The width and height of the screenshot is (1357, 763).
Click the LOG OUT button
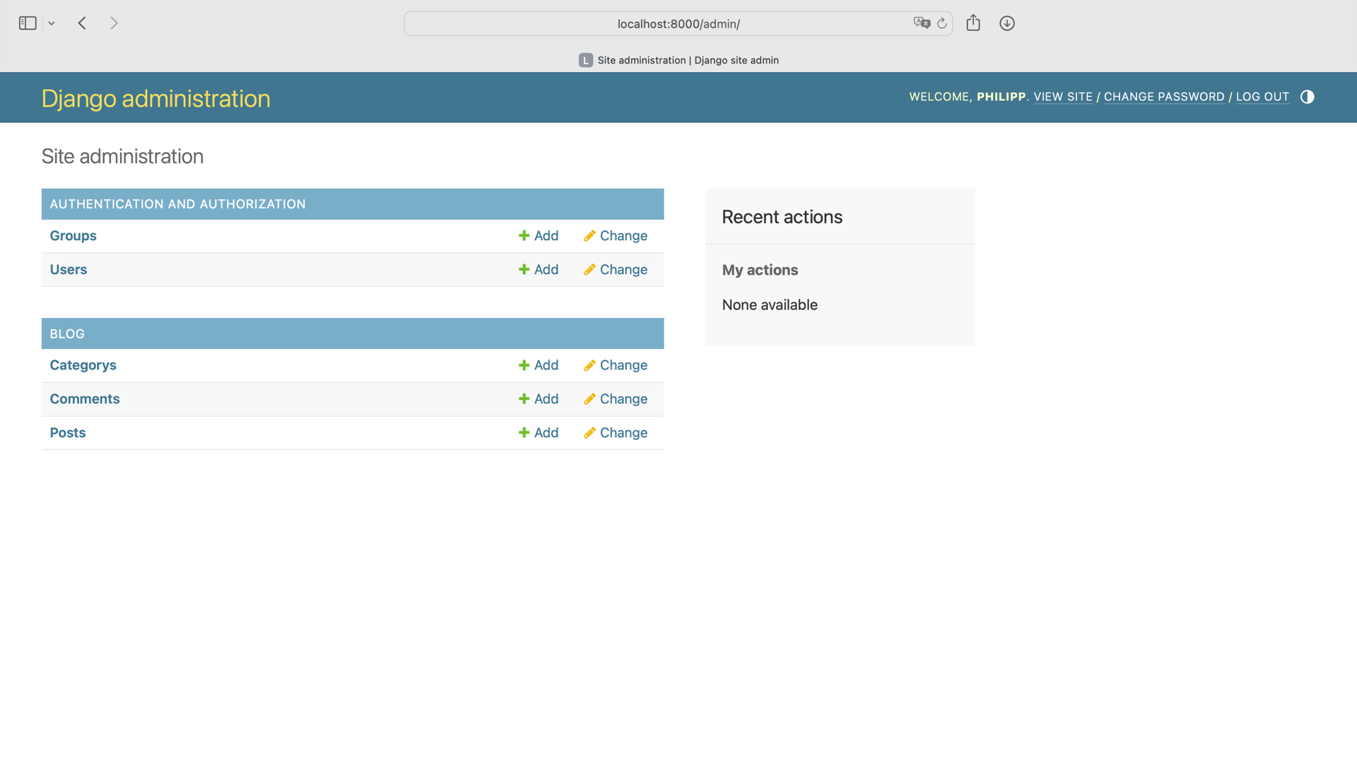click(x=1262, y=97)
